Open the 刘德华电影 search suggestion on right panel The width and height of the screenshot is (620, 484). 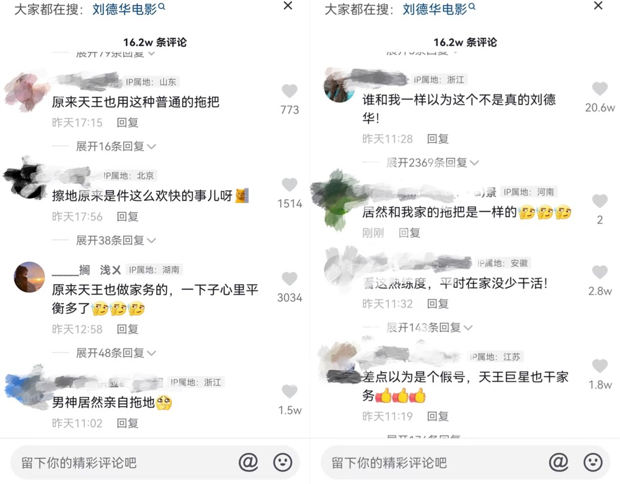[x=435, y=9]
